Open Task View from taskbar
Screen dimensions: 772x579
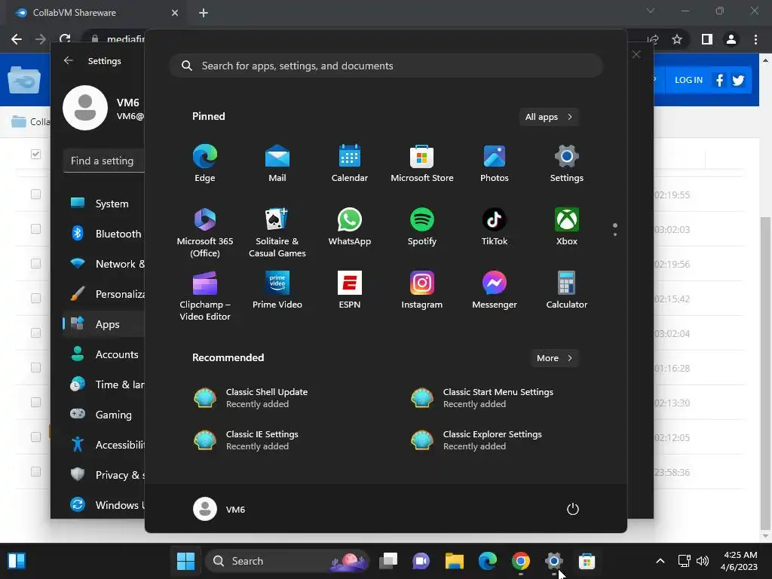[x=388, y=561]
